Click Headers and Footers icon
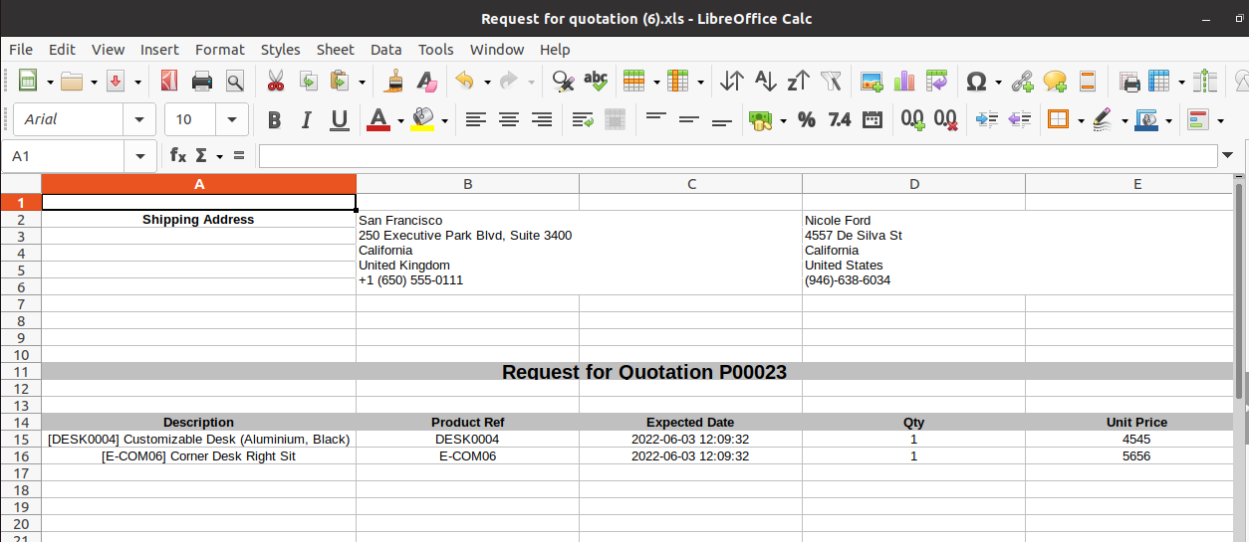The width and height of the screenshot is (1249, 542). 1088,82
